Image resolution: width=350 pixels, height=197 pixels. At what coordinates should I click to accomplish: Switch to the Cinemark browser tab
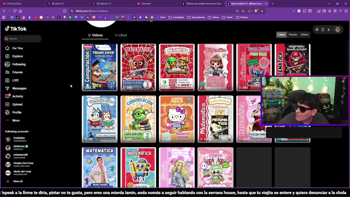pos(157,4)
